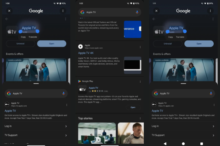Screen dimensions: 220x146
Task: Tap Apple site favicon in middle phone
Action: (x=81, y=46)
